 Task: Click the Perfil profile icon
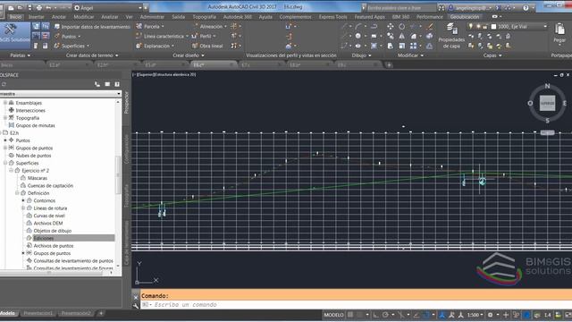coord(195,36)
